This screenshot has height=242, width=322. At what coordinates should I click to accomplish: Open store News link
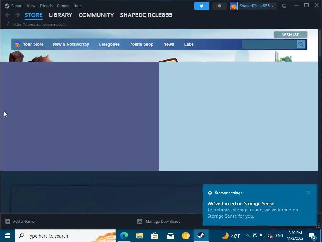click(x=169, y=44)
